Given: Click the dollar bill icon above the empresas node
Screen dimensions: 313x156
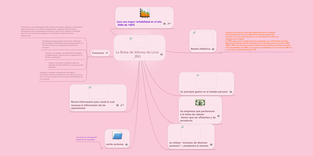Looking at the screenshot, I should pyautogui.click(x=200, y=103).
